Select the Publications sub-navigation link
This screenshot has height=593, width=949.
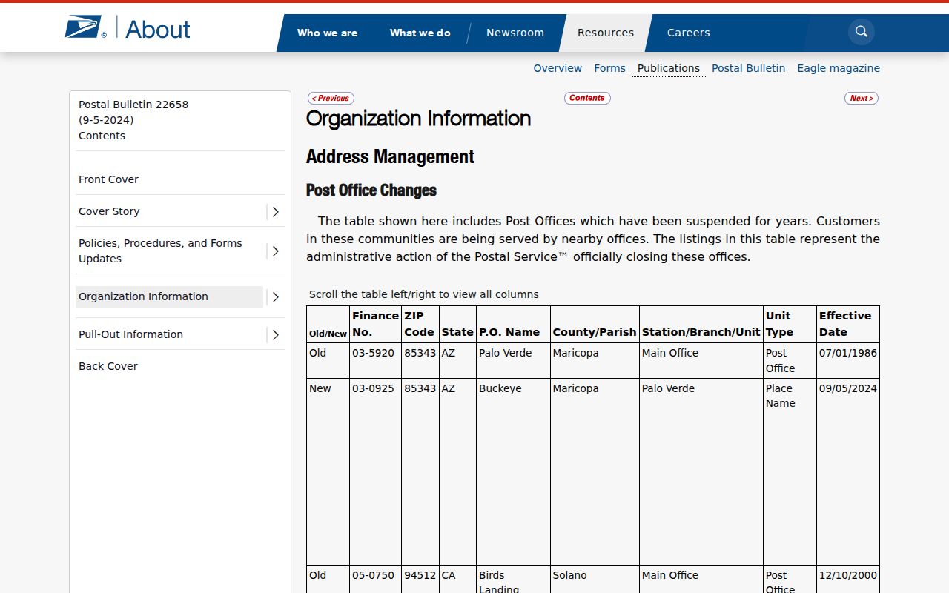(669, 68)
